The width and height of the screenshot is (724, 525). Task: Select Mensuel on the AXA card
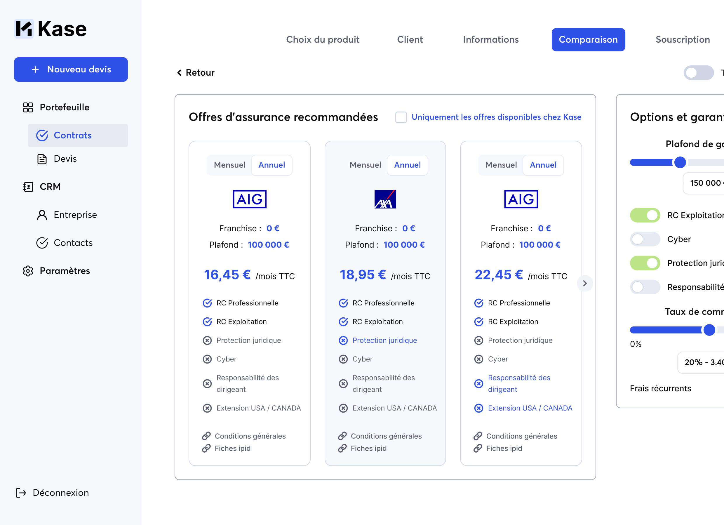pyautogui.click(x=365, y=165)
